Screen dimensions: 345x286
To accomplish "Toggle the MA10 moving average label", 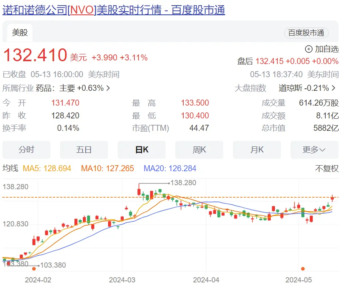I will (x=107, y=168).
